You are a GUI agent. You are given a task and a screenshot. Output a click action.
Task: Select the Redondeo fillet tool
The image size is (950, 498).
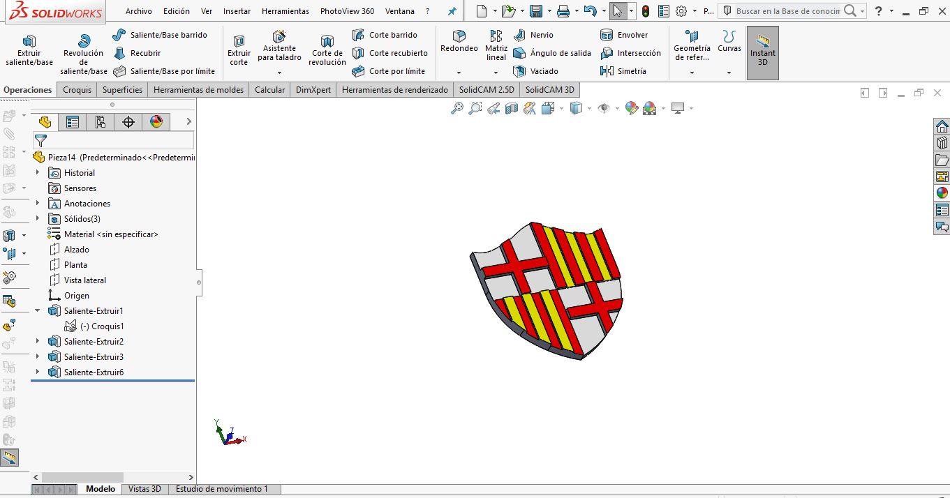pos(459,43)
